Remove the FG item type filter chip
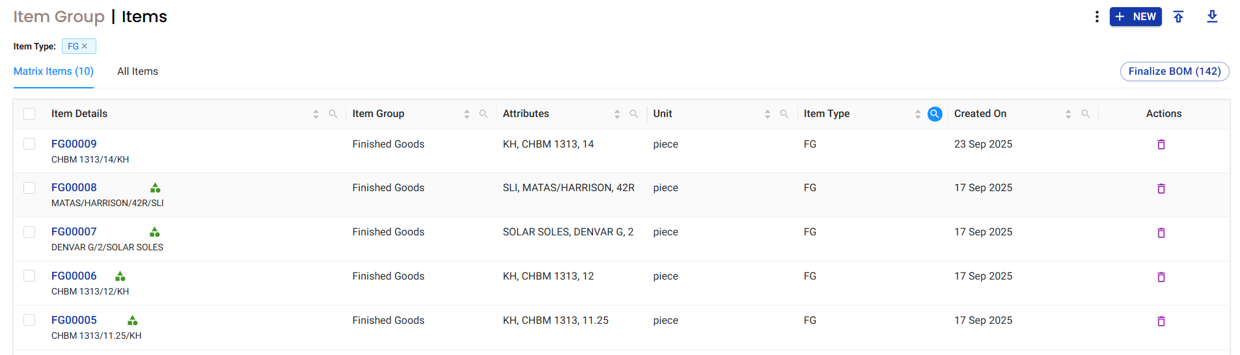 (85, 46)
